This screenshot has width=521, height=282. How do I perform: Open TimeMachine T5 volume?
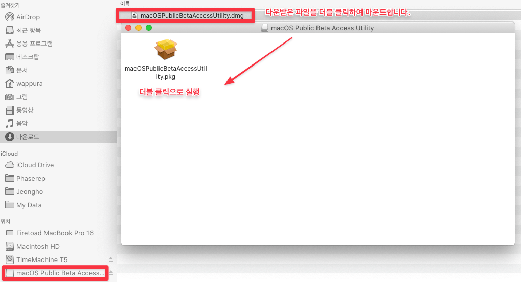[x=42, y=259]
